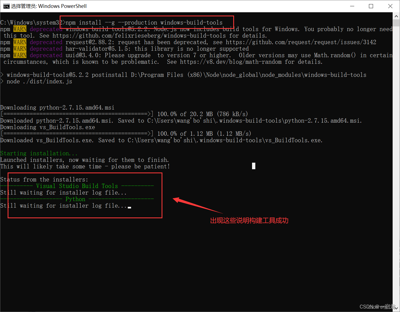Click 'Downloading python-2.7.15.amd64.msi' line

click(57, 108)
